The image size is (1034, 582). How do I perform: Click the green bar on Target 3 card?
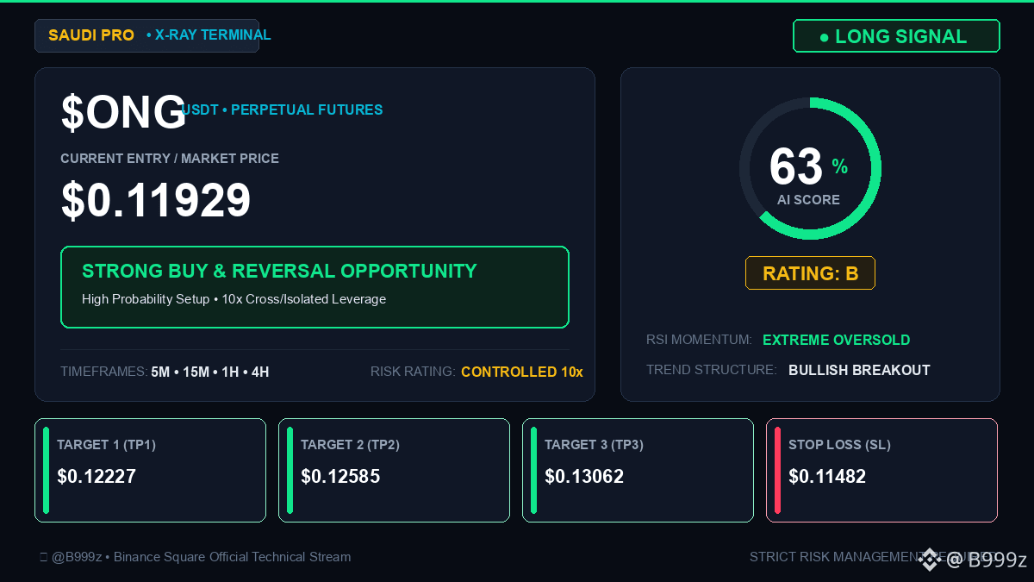tap(534, 470)
